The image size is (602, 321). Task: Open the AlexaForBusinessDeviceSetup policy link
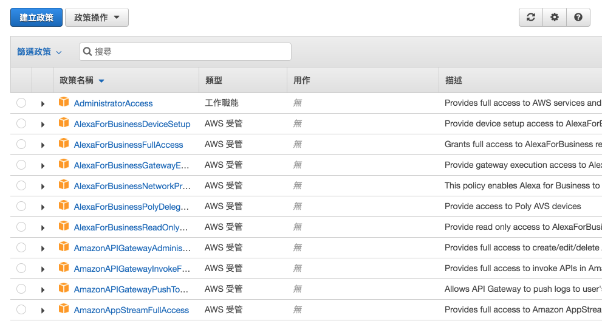coord(132,124)
